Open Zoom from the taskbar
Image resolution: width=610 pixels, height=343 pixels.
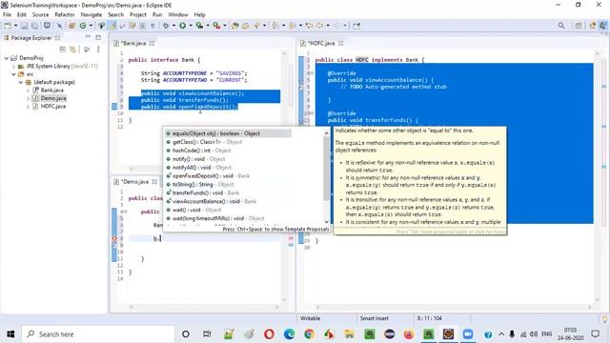pos(468,334)
